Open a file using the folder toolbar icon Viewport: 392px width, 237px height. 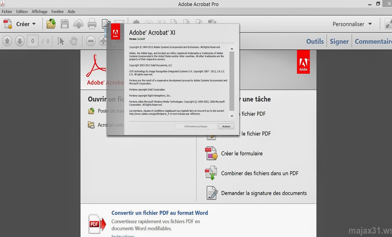point(51,24)
